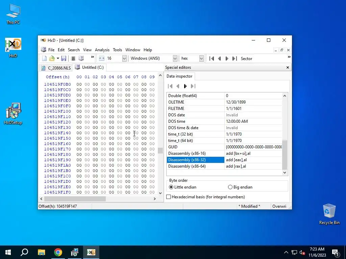Open the View menu
346x259 pixels.
pos(87,50)
